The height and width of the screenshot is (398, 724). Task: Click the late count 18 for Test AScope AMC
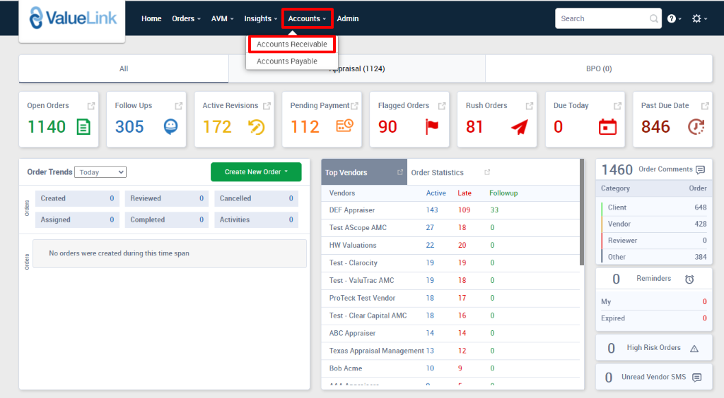point(462,227)
